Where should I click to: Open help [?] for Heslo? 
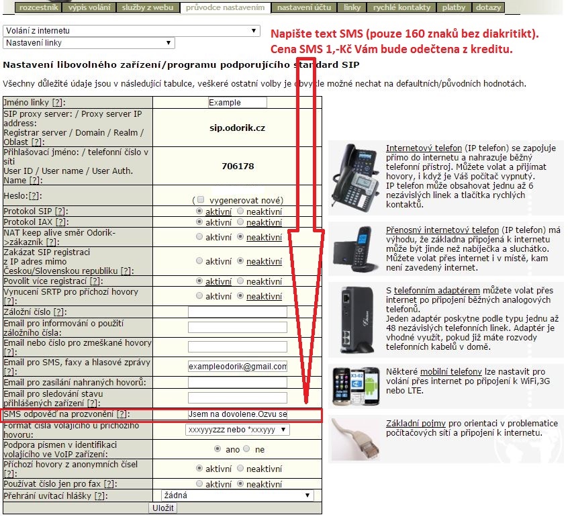(x=34, y=196)
